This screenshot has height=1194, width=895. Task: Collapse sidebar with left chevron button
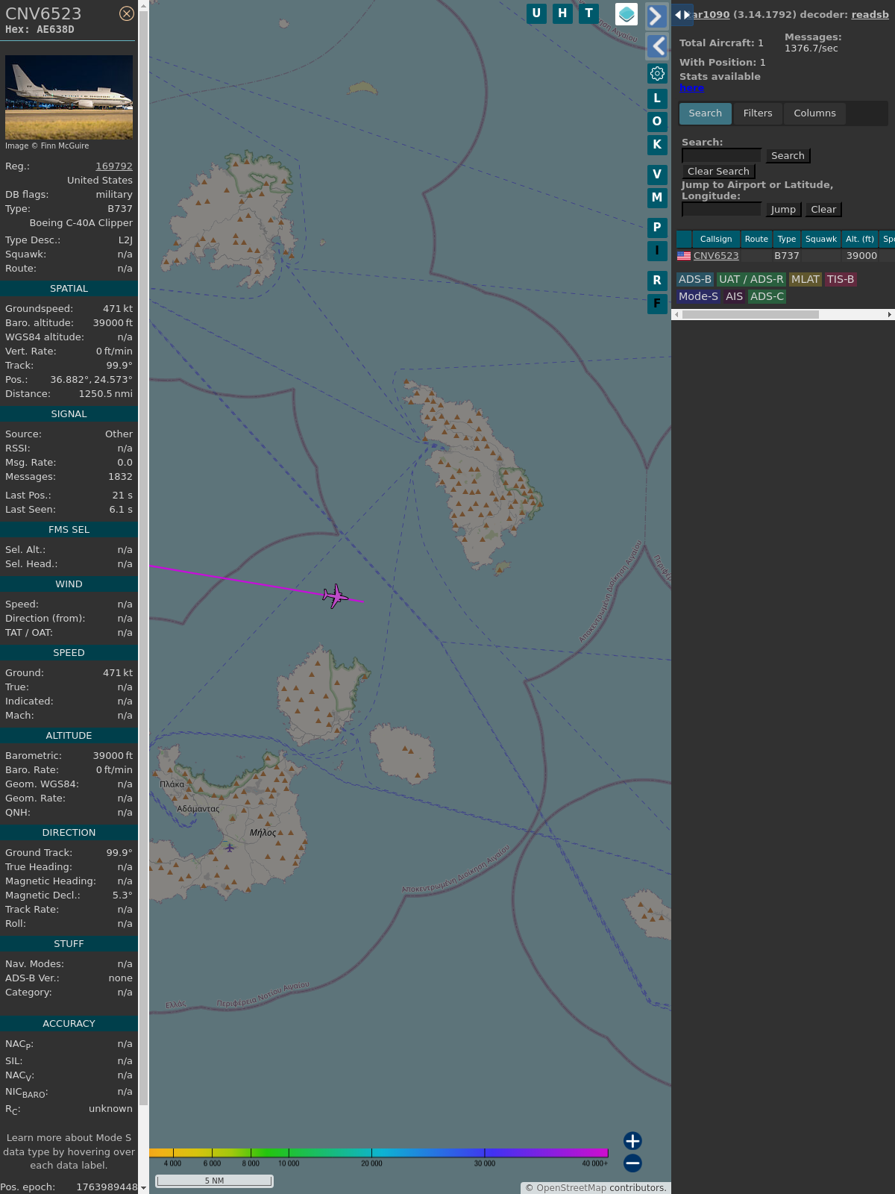(x=656, y=46)
